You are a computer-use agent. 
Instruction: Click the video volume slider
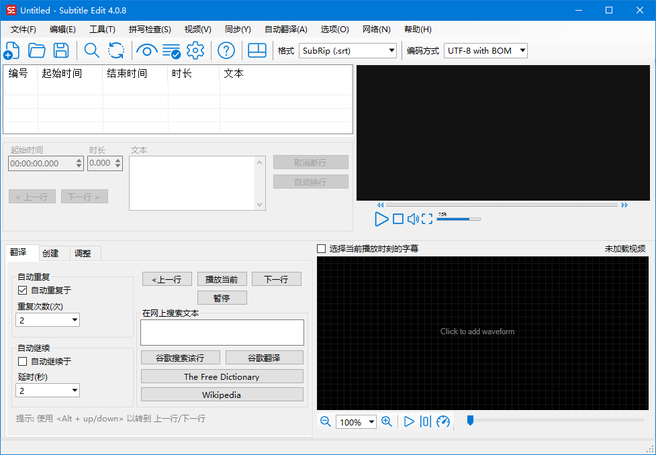click(x=459, y=219)
